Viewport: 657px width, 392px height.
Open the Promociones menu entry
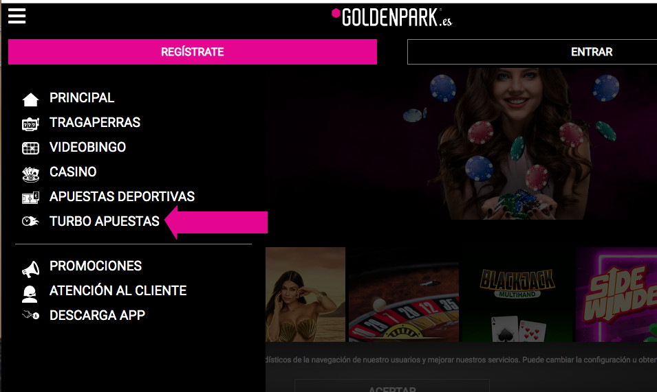point(96,266)
